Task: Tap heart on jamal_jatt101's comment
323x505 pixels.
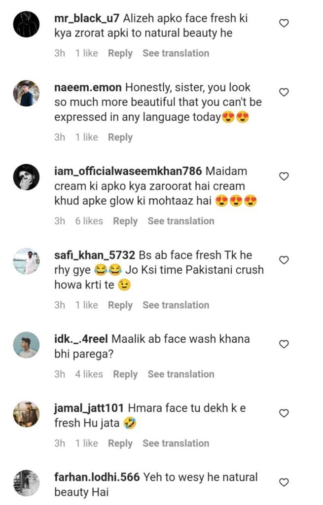Action: tap(284, 413)
